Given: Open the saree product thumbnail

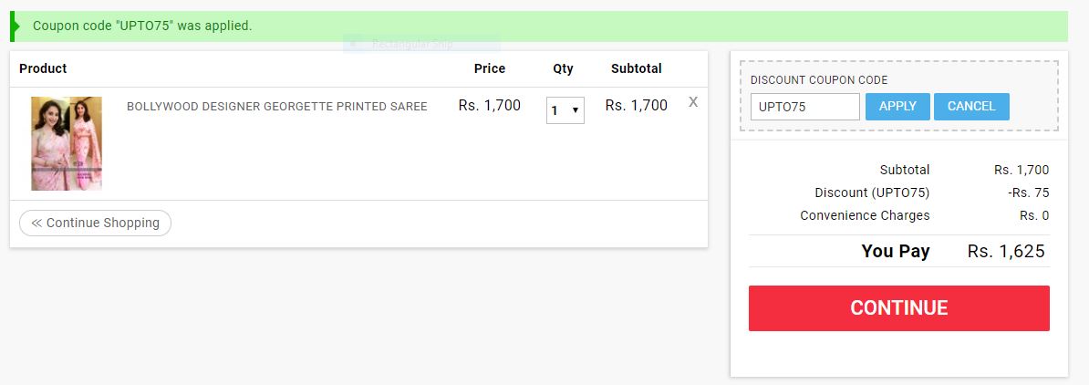Looking at the screenshot, I should [67, 143].
